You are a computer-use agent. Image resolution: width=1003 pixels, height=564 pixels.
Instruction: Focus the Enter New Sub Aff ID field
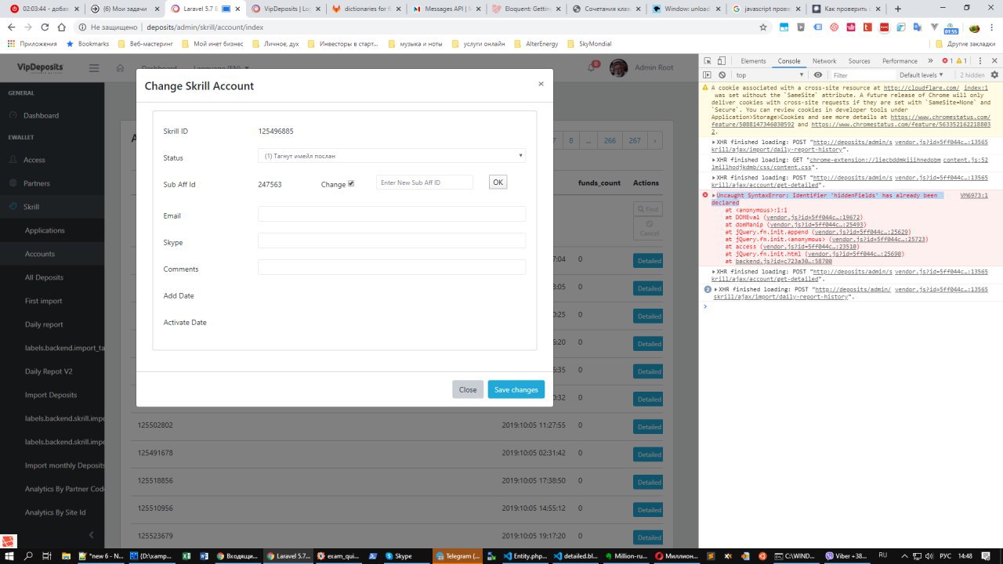pos(425,183)
